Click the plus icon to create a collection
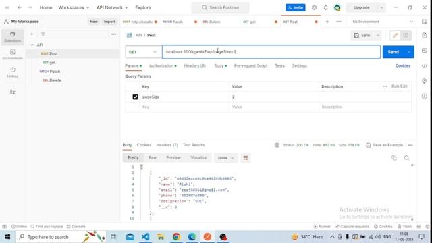This screenshot has width=432, height=243. point(32,34)
